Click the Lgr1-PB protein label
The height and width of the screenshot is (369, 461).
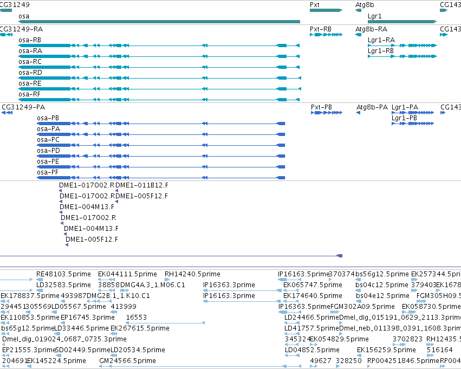click(x=404, y=118)
